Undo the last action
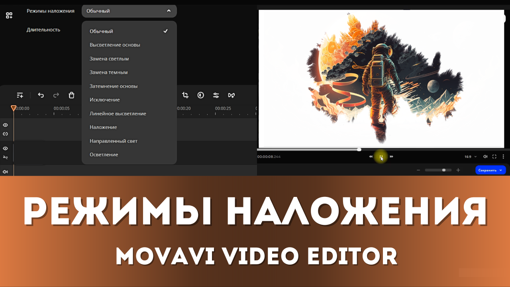The height and width of the screenshot is (287, 510). [41, 95]
